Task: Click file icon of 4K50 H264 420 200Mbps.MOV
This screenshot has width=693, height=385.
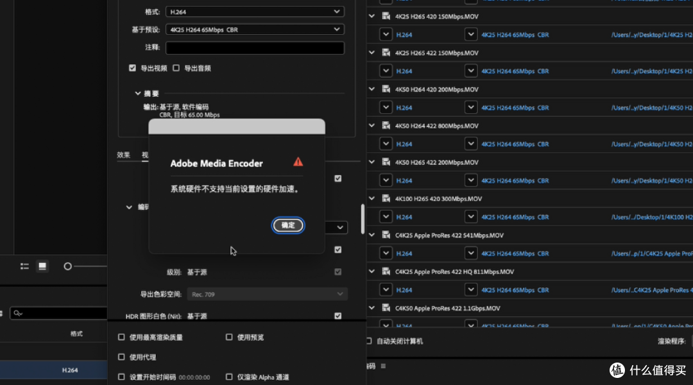Action: [x=386, y=89]
